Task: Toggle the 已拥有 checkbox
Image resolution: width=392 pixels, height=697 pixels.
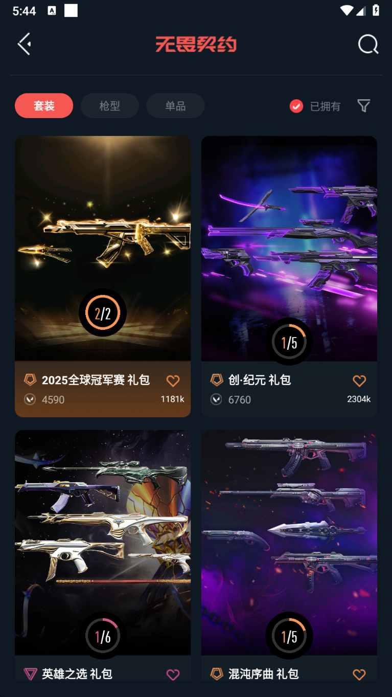Action: [296, 106]
